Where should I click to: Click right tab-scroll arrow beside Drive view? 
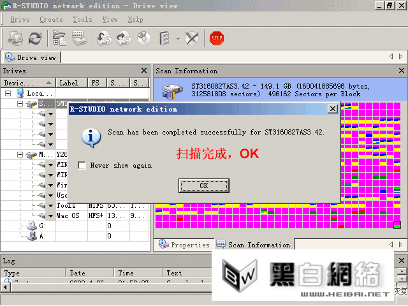pos(401,57)
